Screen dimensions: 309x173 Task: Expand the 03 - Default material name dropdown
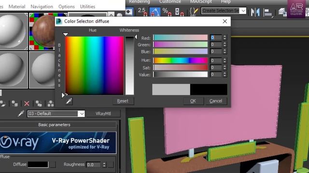pos(82,113)
